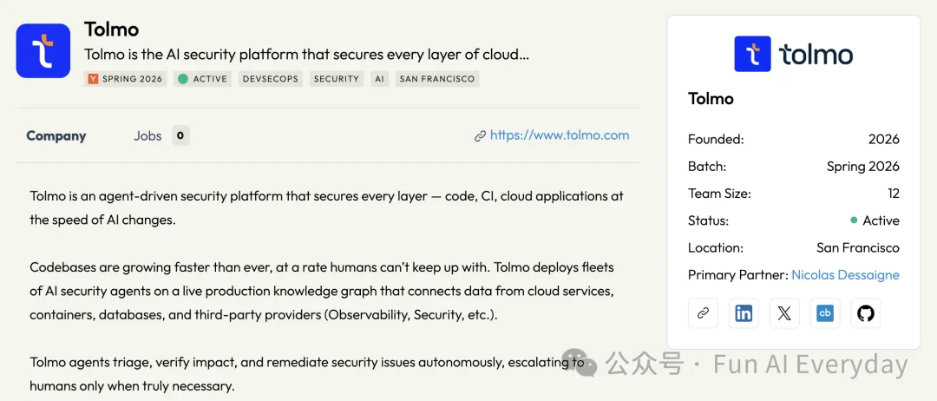Open the Crunchbase icon link
The height and width of the screenshot is (401, 937).
click(x=825, y=313)
